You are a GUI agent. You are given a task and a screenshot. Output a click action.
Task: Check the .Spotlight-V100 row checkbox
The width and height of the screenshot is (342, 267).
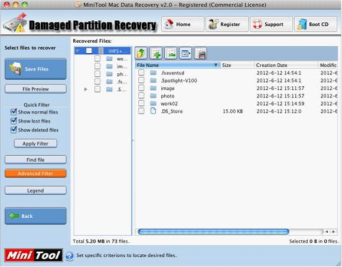click(141, 80)
